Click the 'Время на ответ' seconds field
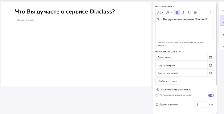This screenshot has width=224, height=114. tap(201, 104)
